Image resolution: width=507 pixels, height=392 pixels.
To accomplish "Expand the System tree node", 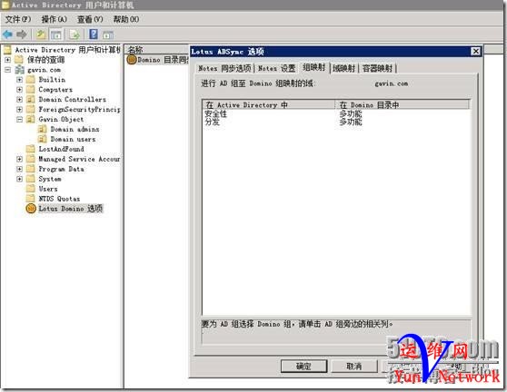I will pyautogui.click(x=19, y=179).
